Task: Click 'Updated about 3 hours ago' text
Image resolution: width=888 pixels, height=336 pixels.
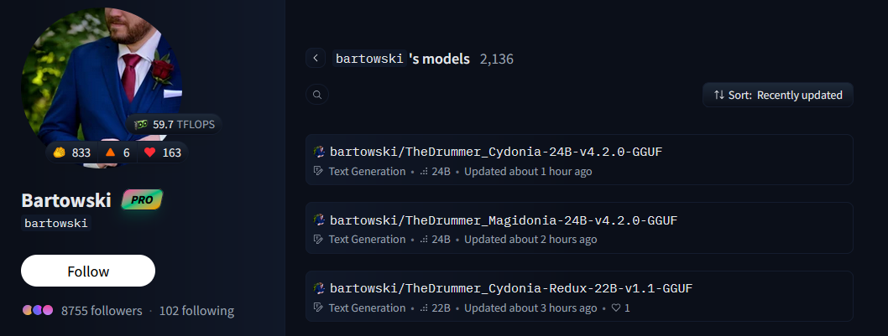Action: tap(530, 308)
